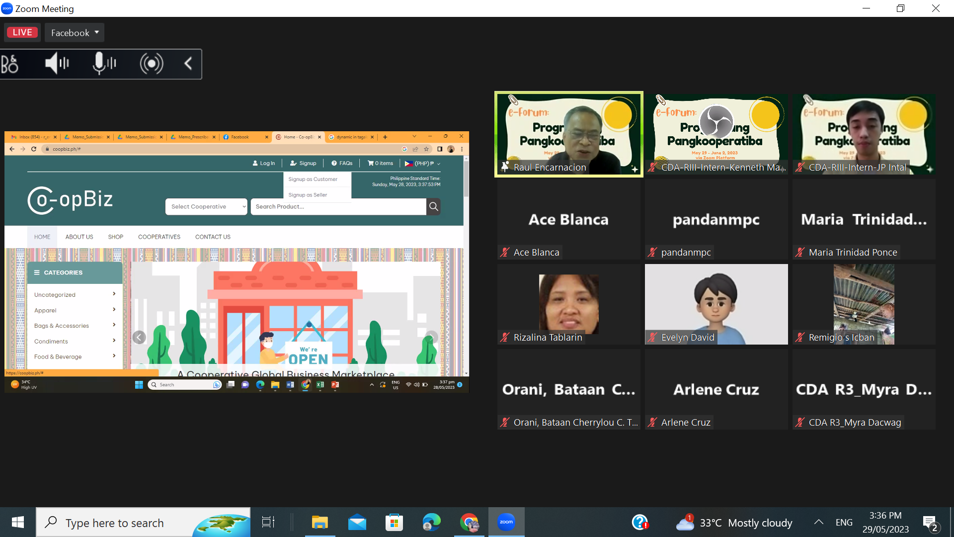Choose Signup as Customer option
The width and height of the screenshot is (954, 537).
pyautogui.click(x=313, y=179)
